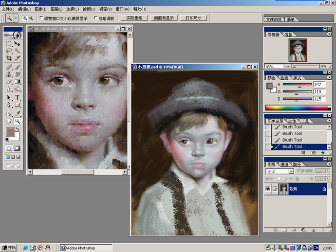Viewport: 336px width, 252px height.
Task: Create new snapshot in History panel
Action: coord(313,153)
